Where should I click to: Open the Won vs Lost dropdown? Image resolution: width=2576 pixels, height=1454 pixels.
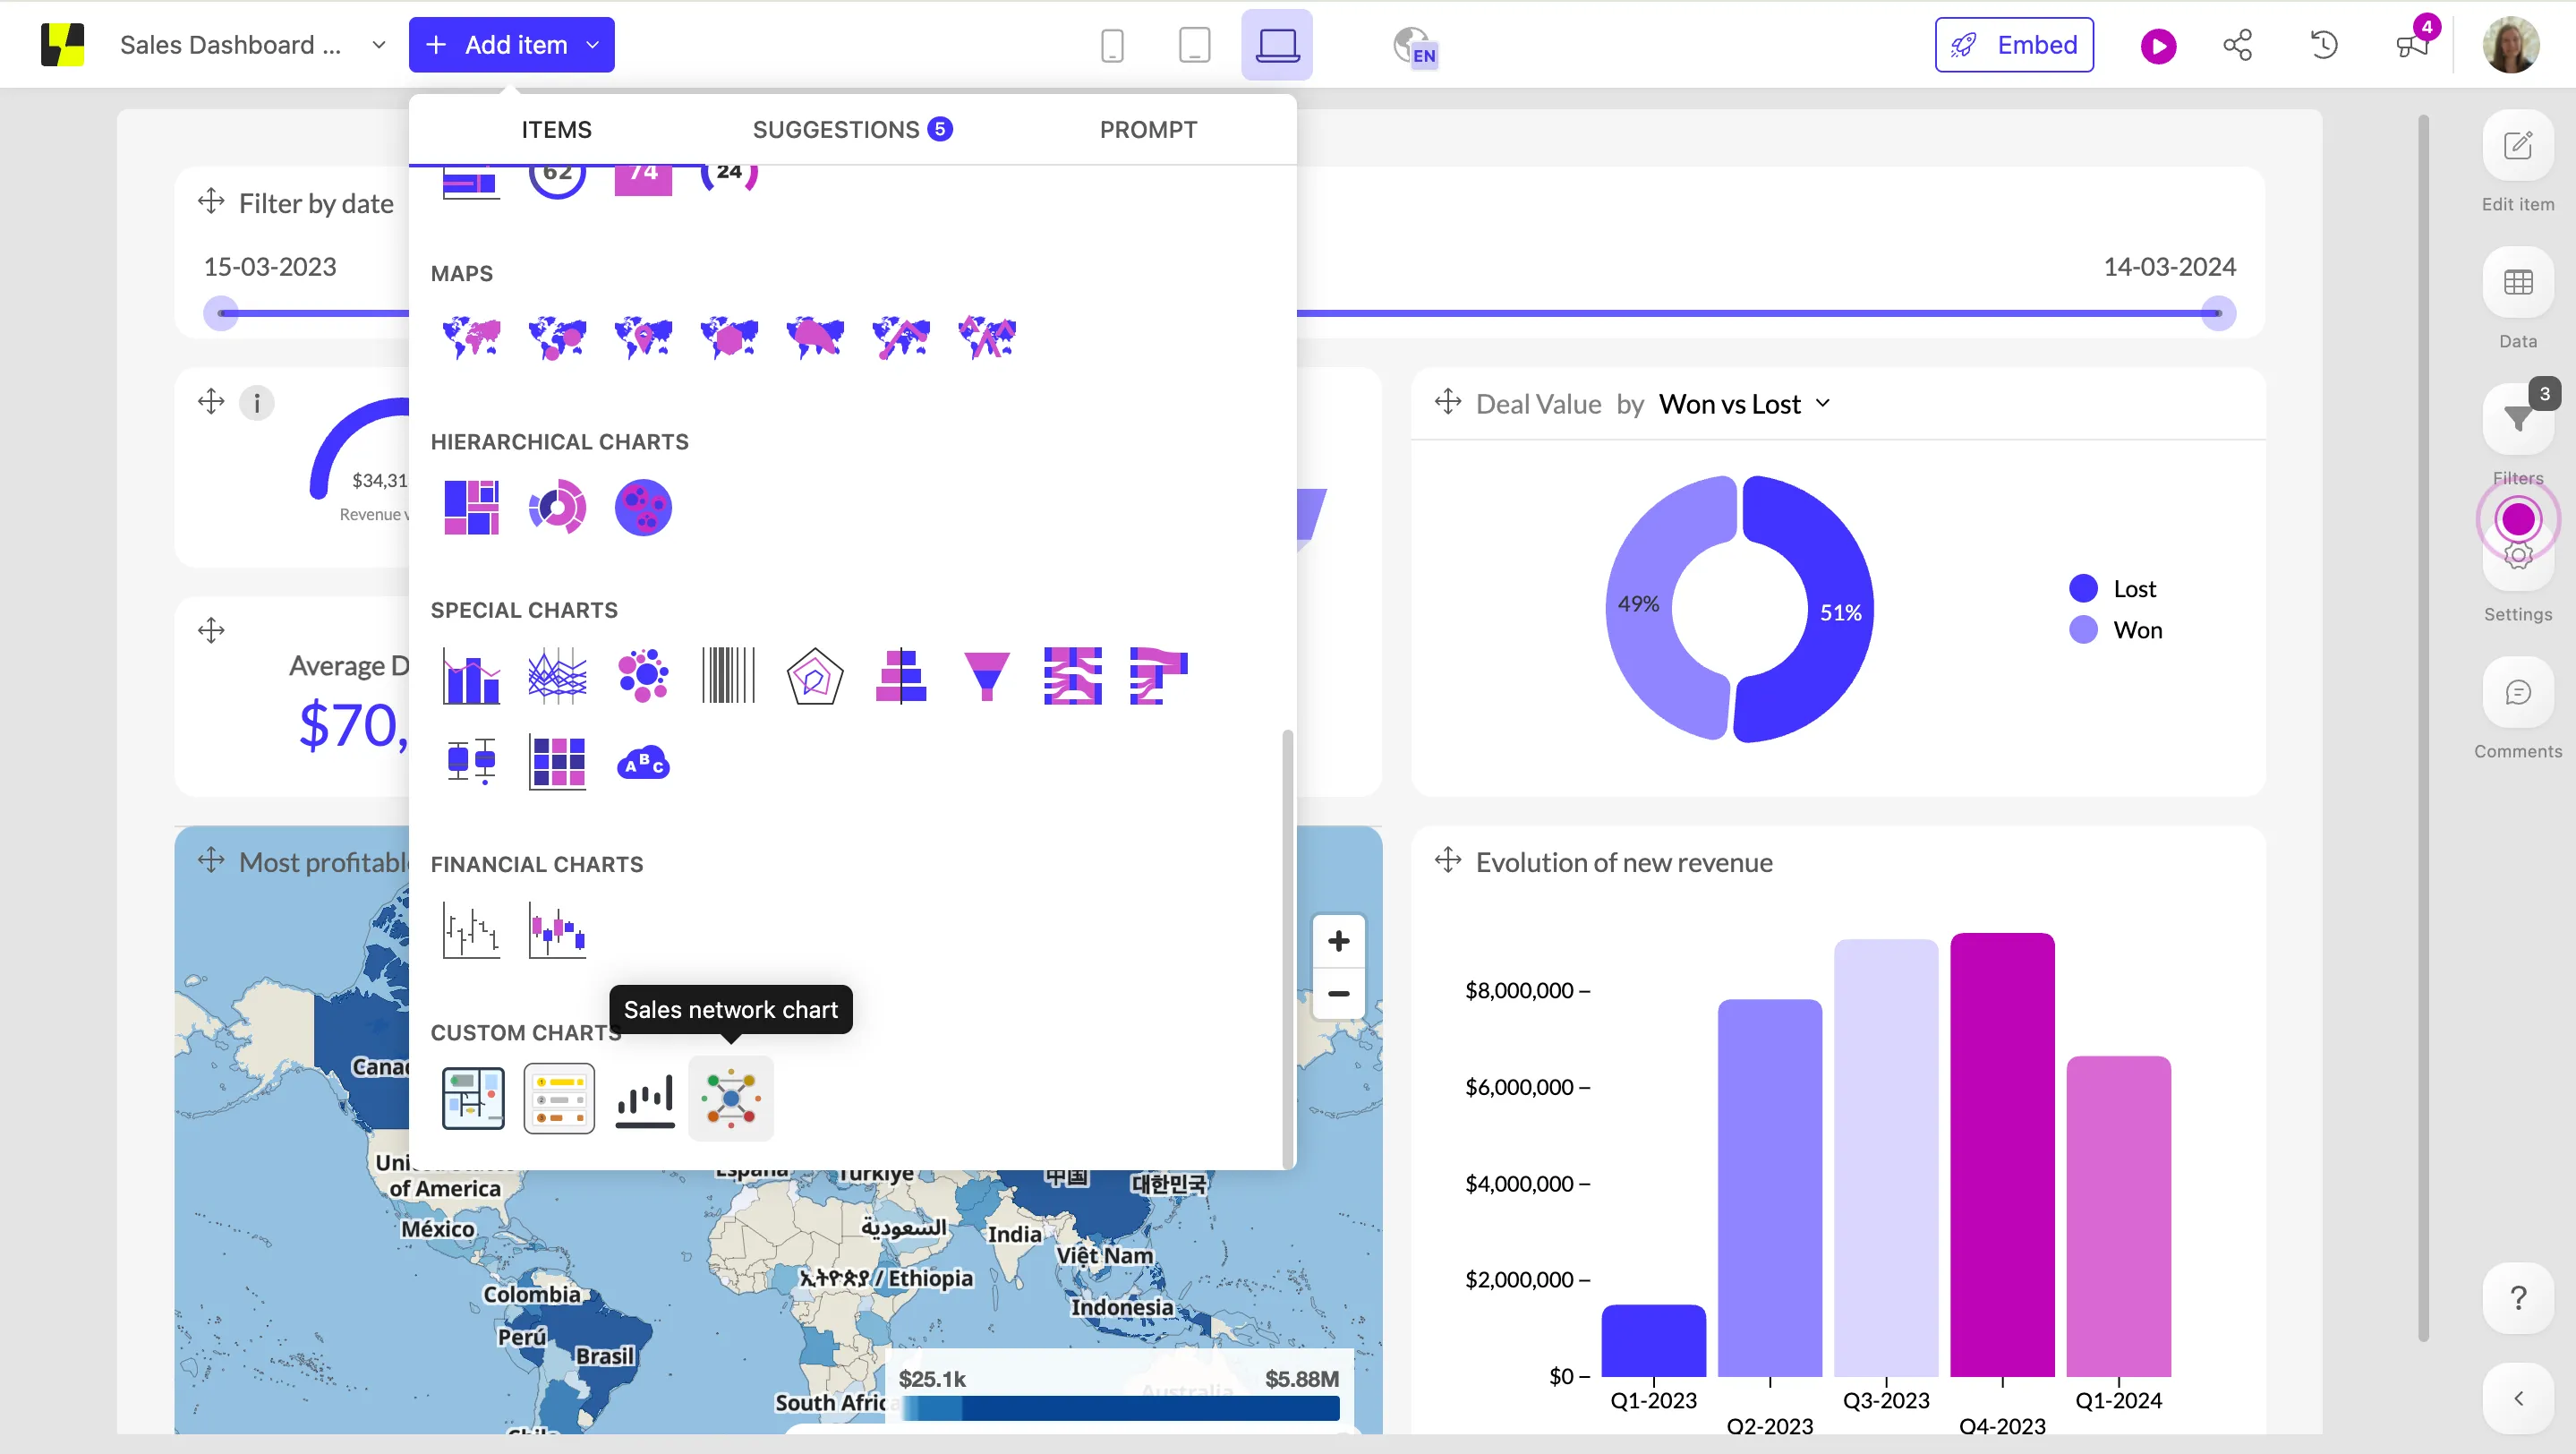pyautogui.click(x=1744, y=404)
